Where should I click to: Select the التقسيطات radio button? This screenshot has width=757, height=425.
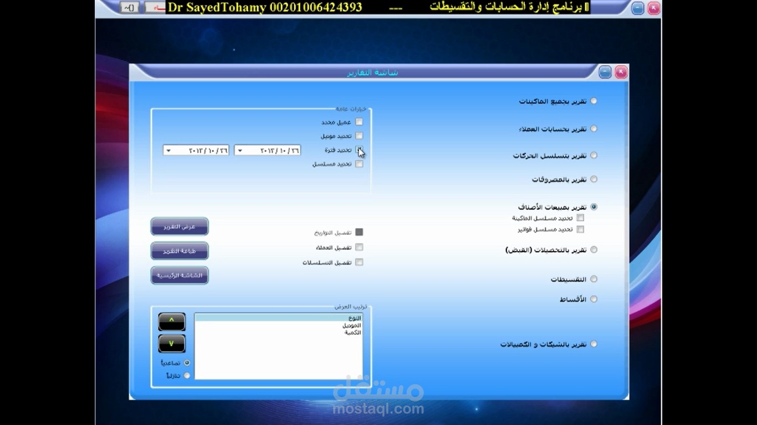(x=594, y=279)
